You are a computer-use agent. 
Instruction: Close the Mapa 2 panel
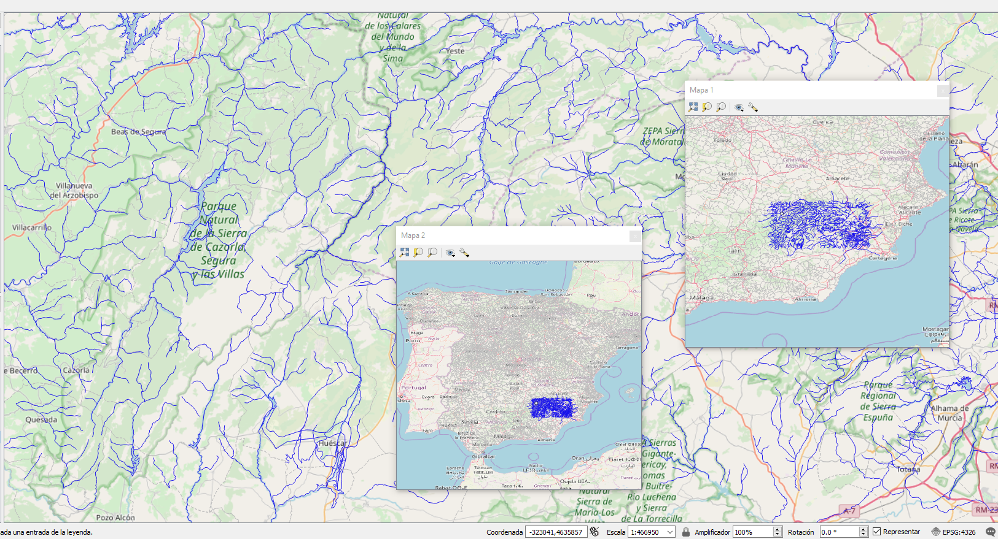635,236
